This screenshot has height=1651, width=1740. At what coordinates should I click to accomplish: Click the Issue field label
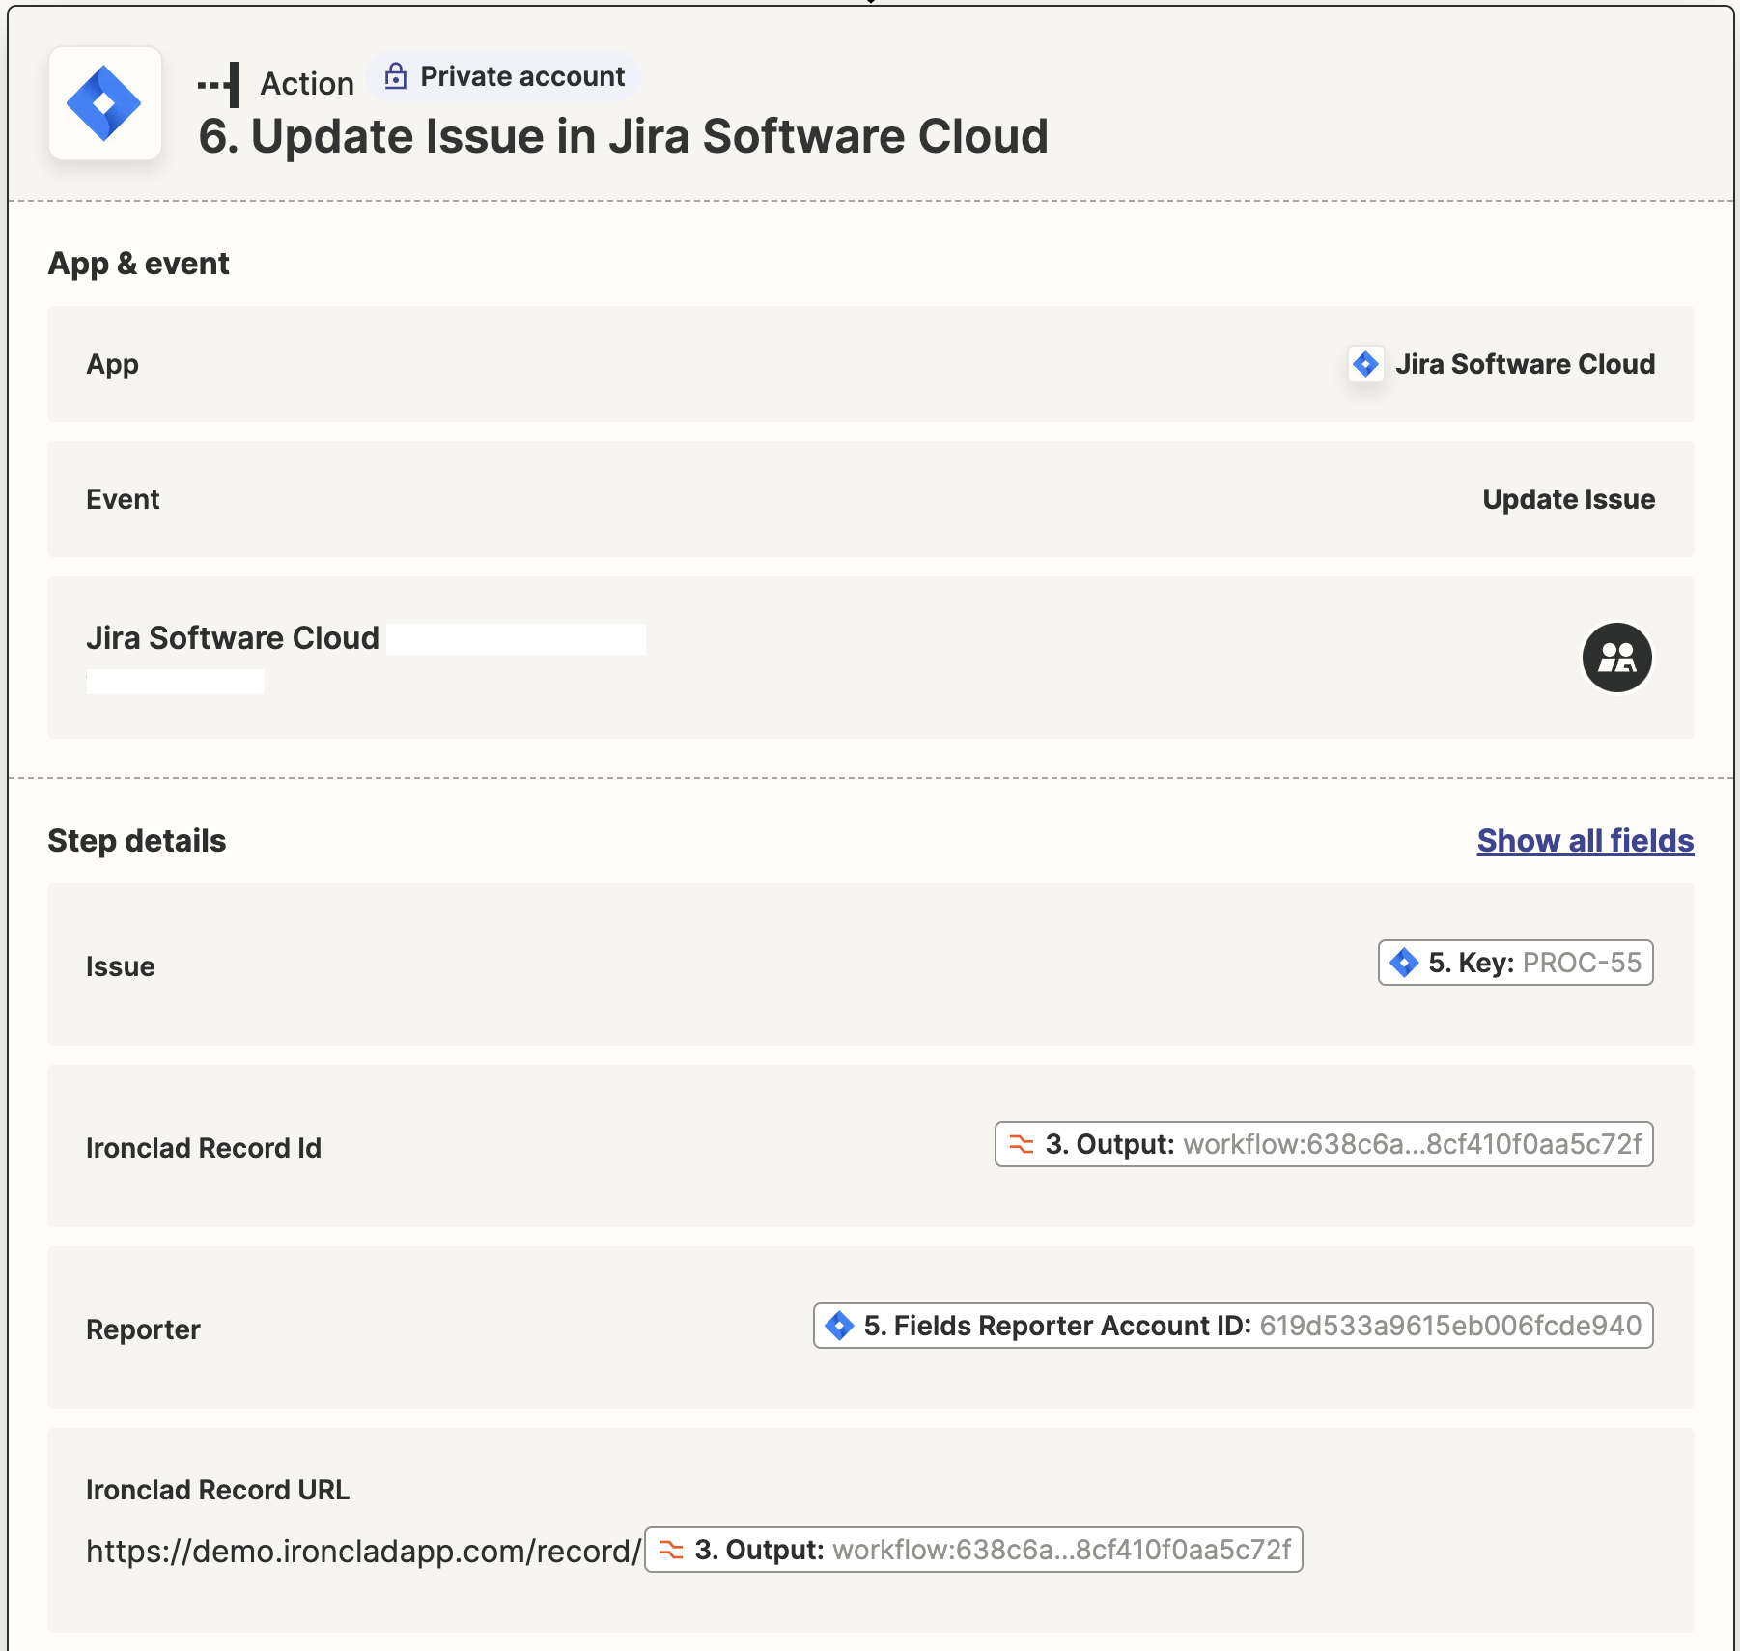120,966
